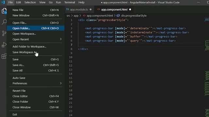The image size is (209, 117).
Task: Click the 'indeterminate' mode string
Action: click(x=141, y=32)
